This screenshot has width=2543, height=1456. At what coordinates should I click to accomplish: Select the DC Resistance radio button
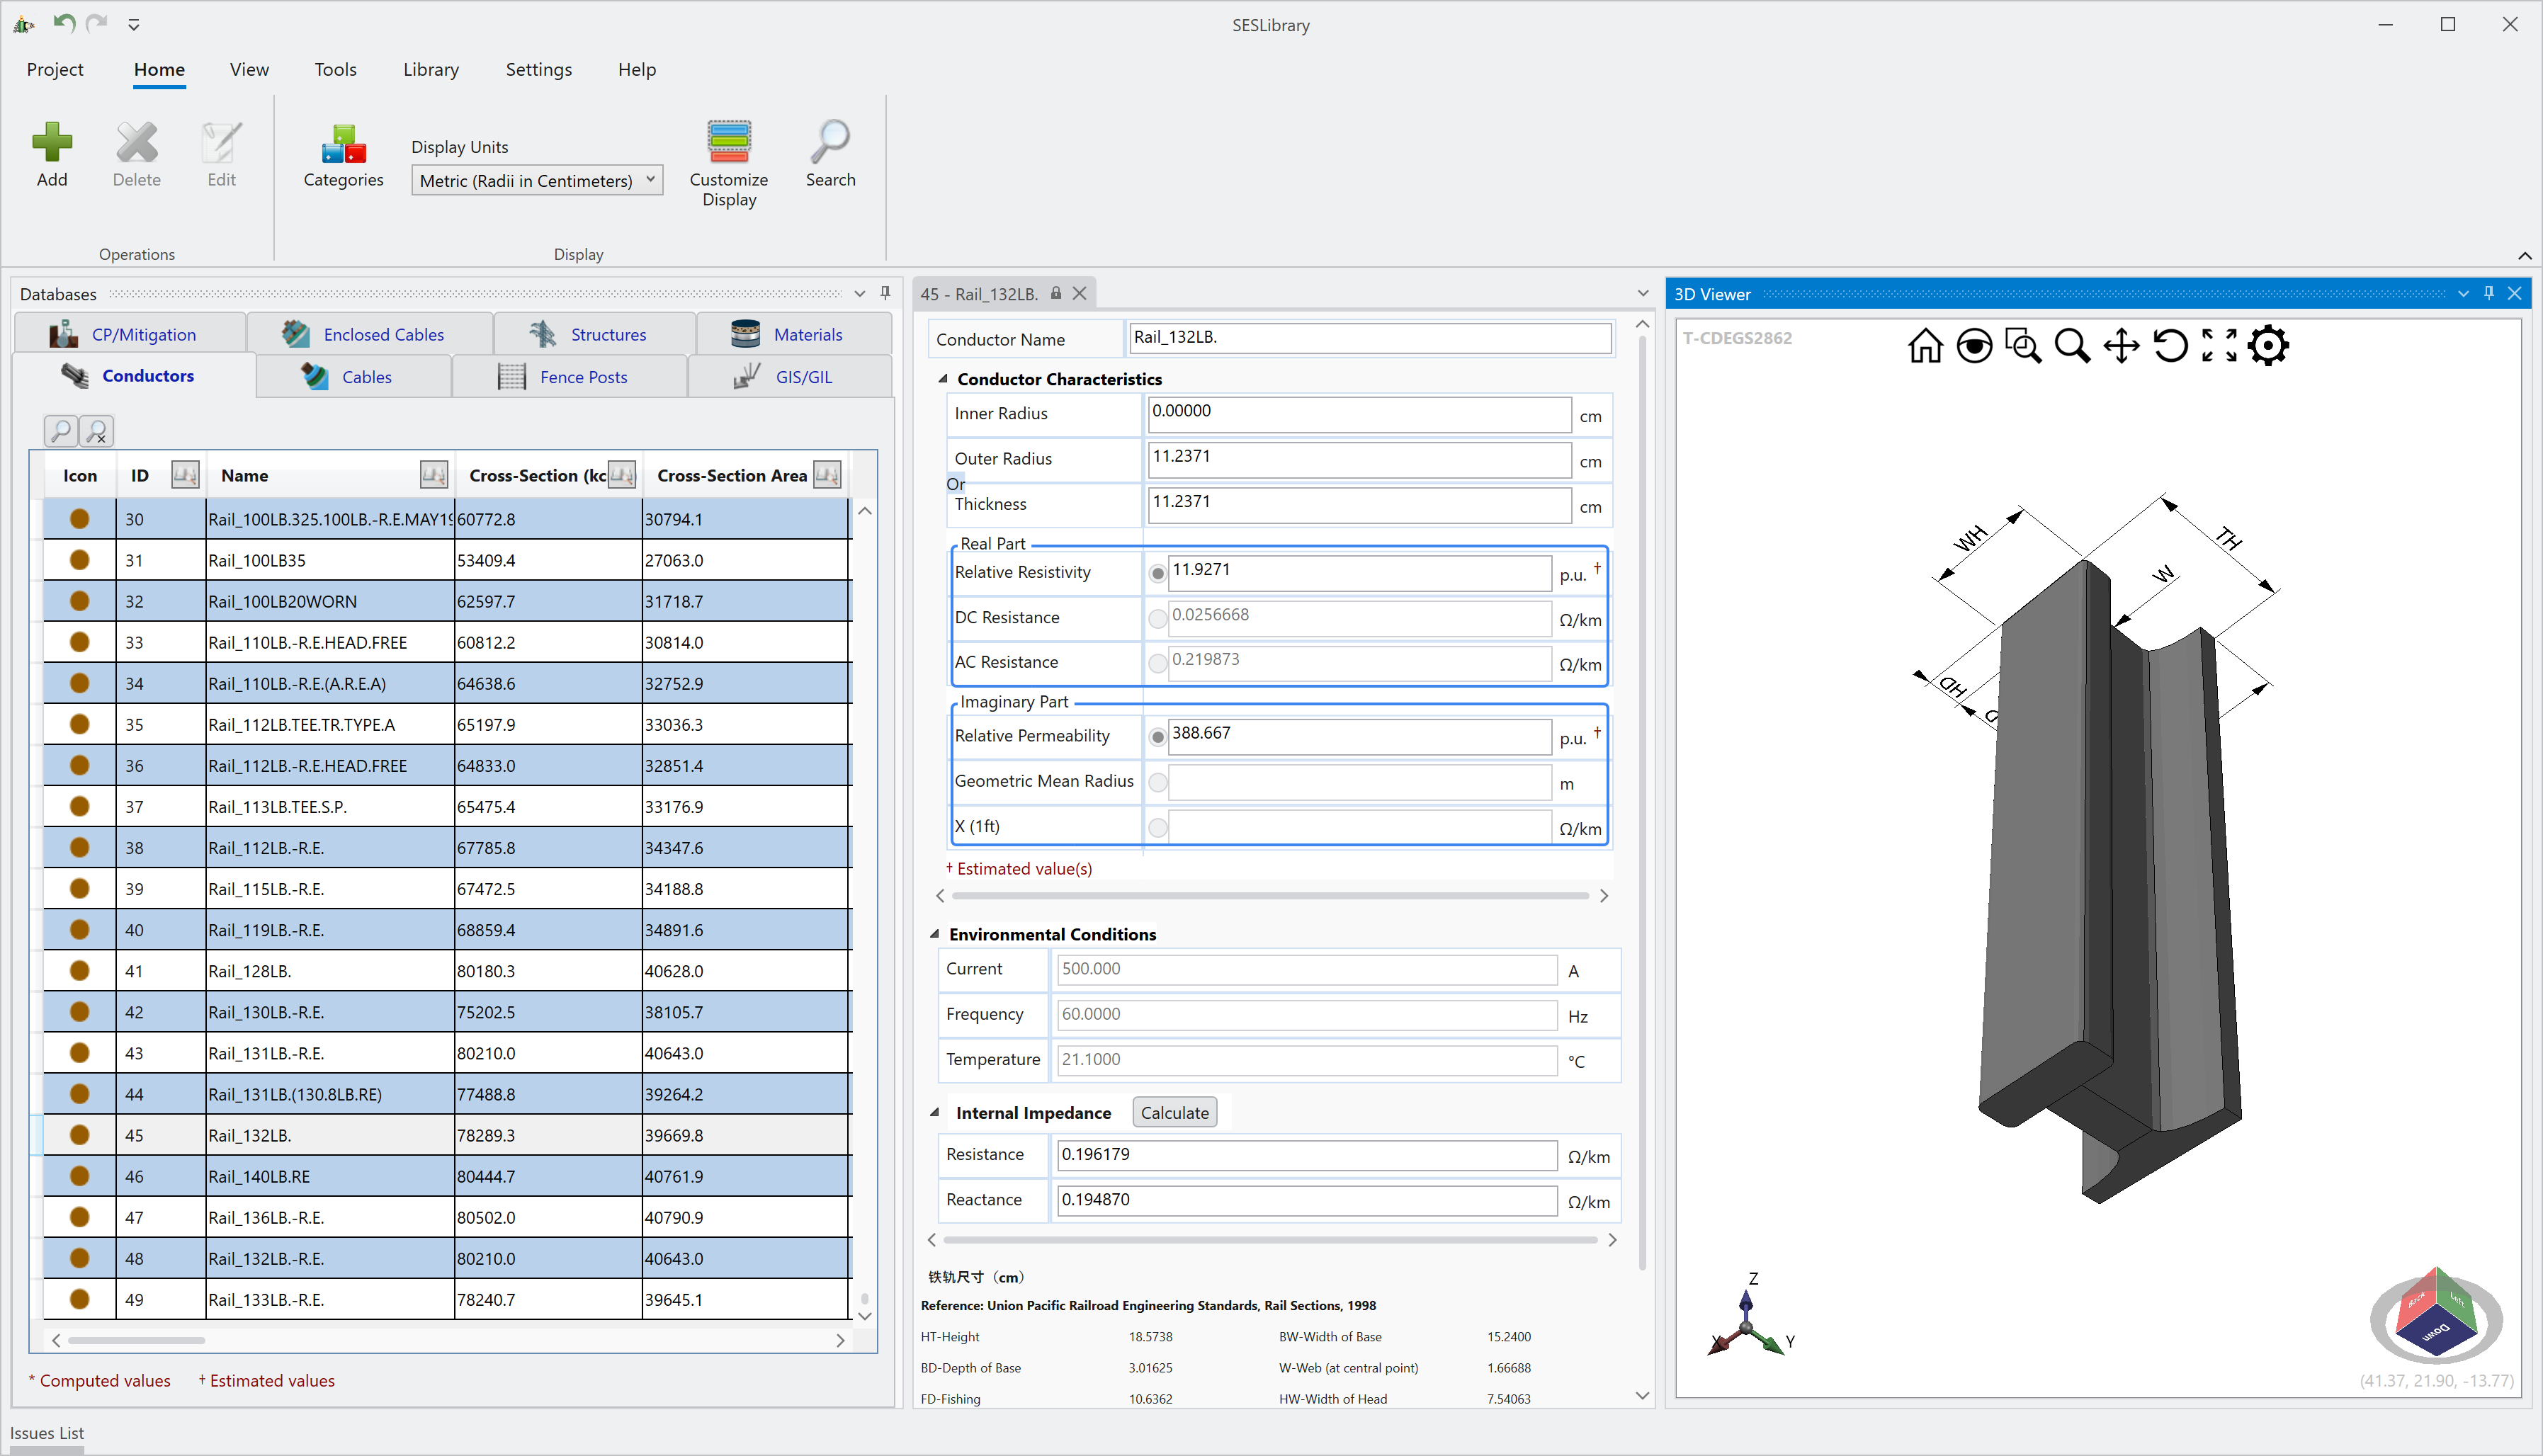(1157, 619)
